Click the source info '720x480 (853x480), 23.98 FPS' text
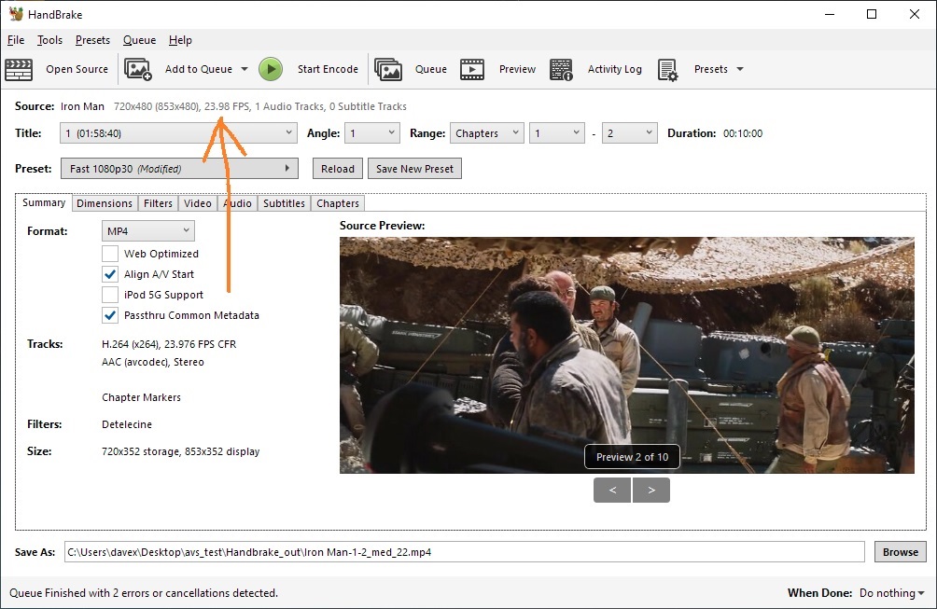937x609 pixels. (x=182, y=106)
